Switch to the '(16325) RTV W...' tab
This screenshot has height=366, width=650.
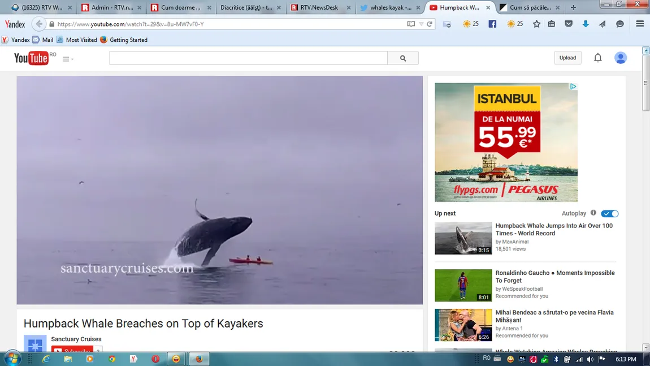(x=41, y=7)
